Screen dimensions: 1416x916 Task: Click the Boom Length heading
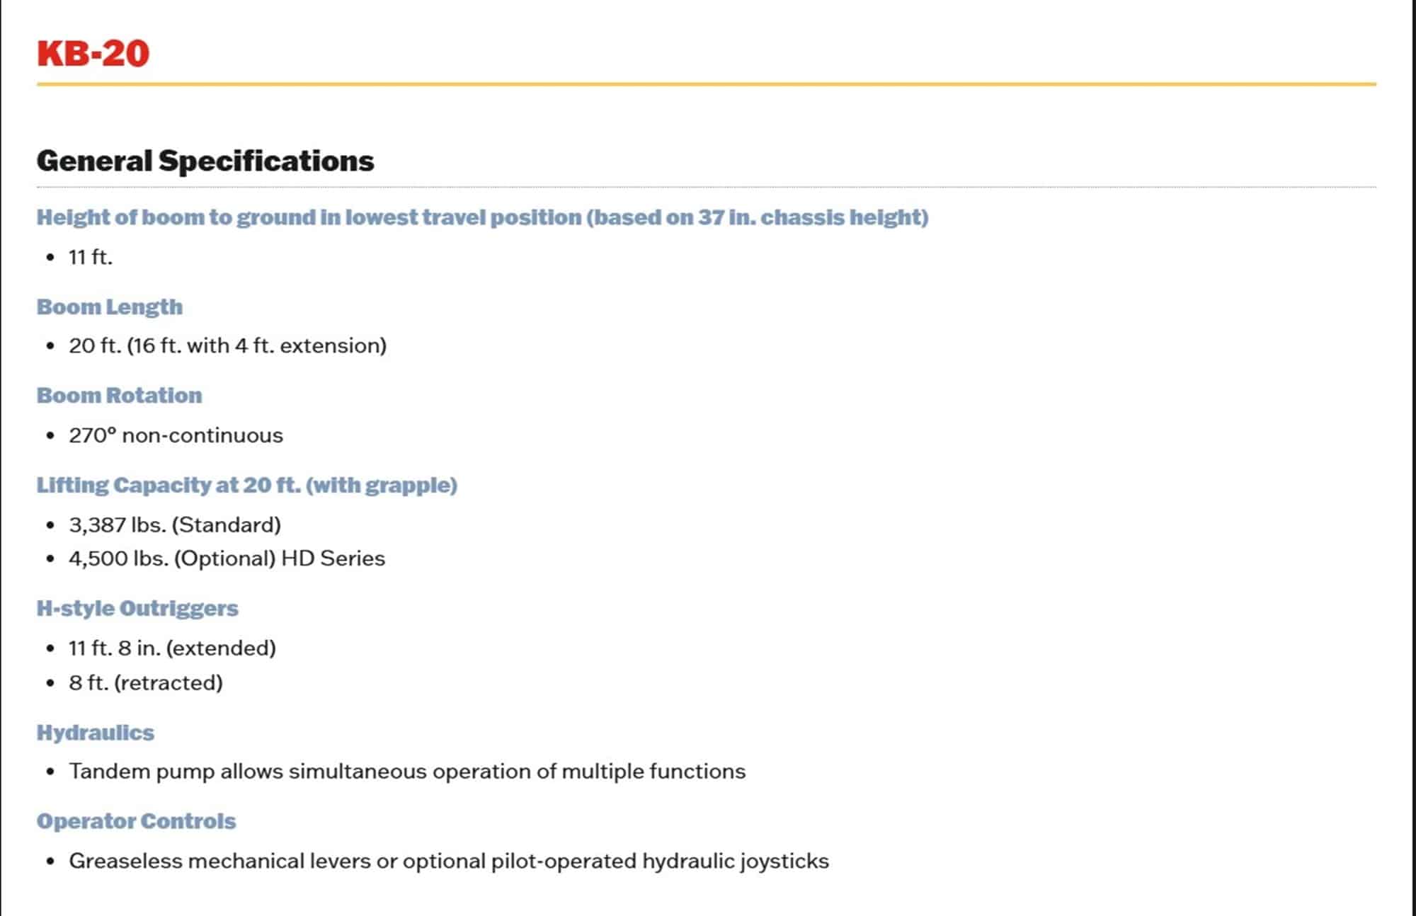pos(110,307)
